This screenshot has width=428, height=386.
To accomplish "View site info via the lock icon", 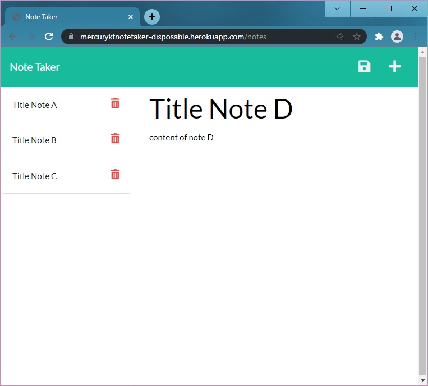I will pos(71,37).
